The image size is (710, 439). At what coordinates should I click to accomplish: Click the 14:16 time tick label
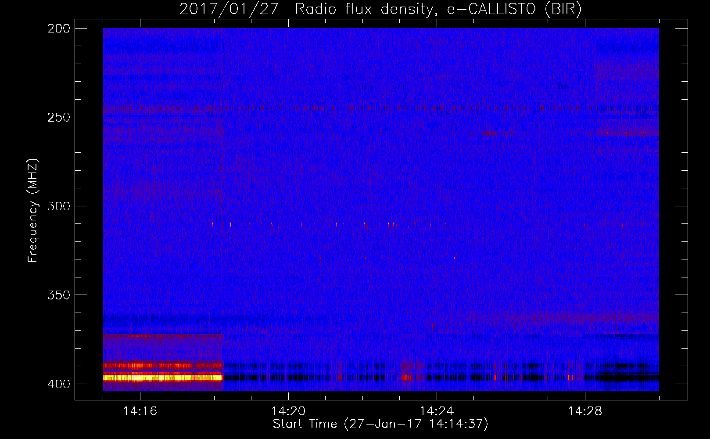(140, 411)
